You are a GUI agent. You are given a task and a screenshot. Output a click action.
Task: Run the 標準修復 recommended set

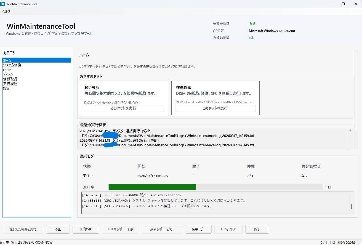point(215,108)
